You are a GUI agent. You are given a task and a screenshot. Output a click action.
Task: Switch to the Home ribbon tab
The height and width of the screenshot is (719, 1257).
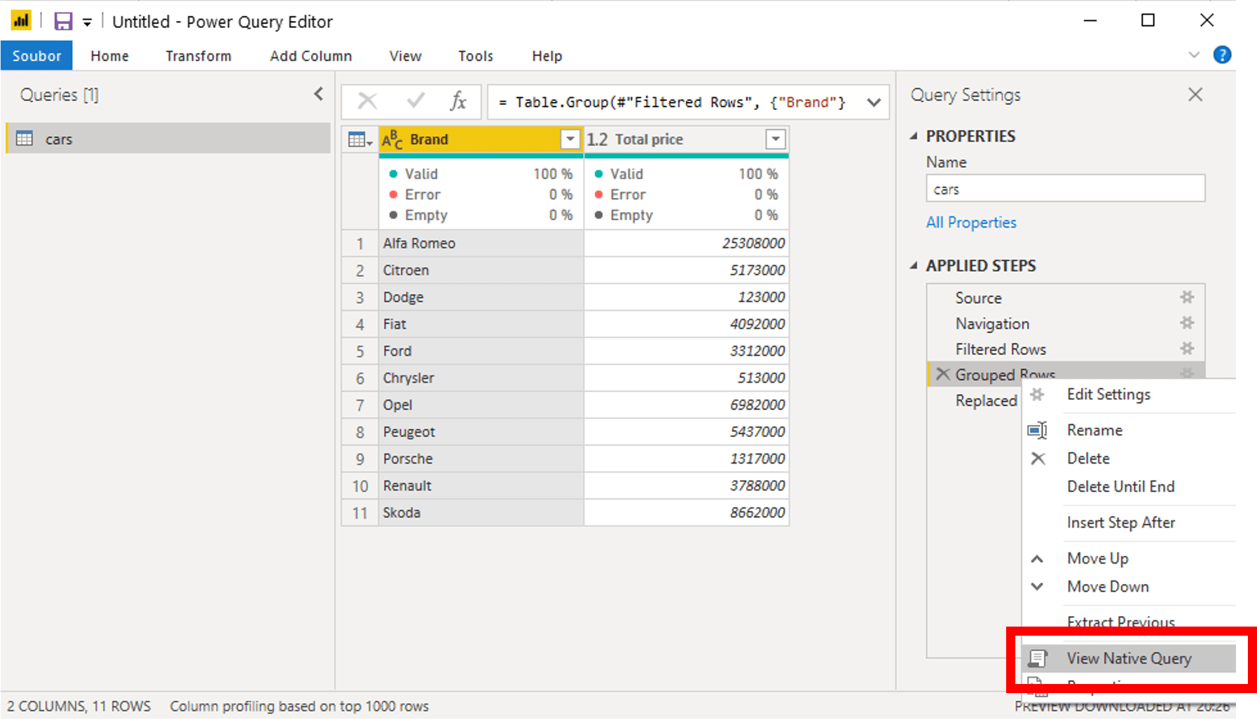pos(109,56)
